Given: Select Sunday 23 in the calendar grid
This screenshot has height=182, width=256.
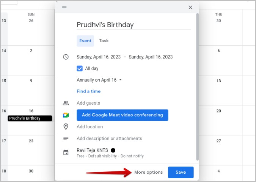Looking at the screenshot, I should pos(31,141).
